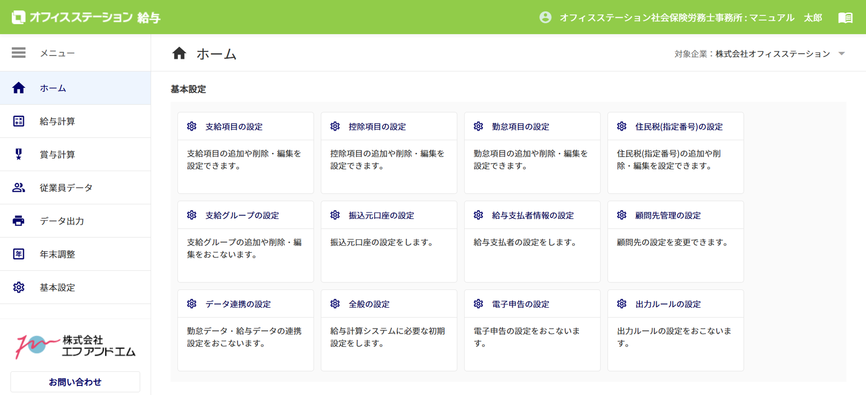Click the gear icon of 勤怠項目の設定
This screenshot has height=395, width=866.
(478, 126)
